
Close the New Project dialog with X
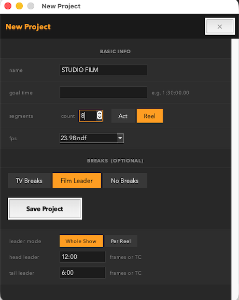click(220, 26)
